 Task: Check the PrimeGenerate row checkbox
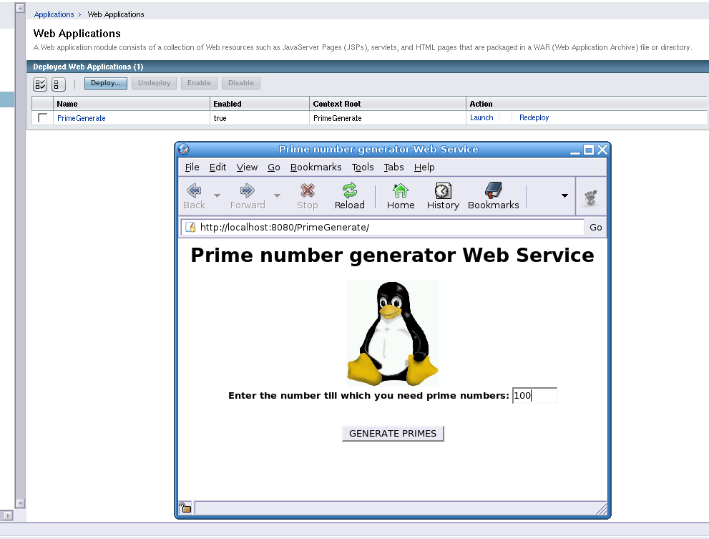pos(43,118)
